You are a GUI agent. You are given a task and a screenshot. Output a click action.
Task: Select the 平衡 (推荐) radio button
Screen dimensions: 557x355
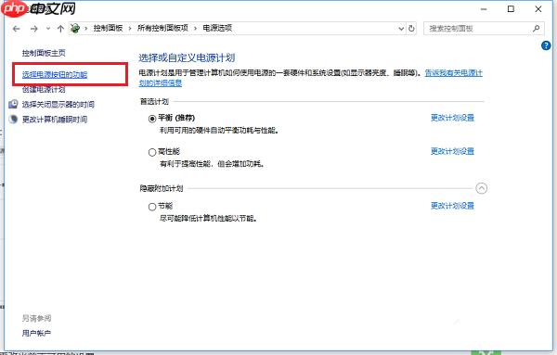152,119
